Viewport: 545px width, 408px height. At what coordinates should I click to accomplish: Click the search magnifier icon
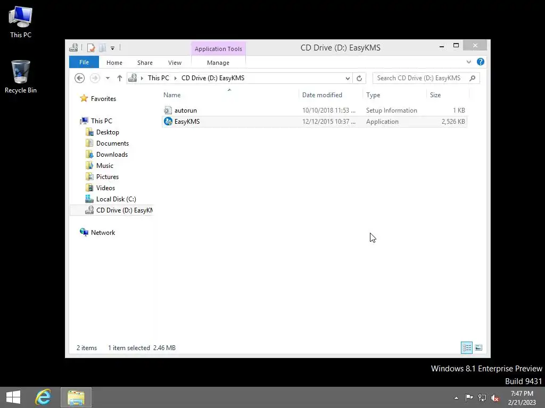[x=473, y=78]
